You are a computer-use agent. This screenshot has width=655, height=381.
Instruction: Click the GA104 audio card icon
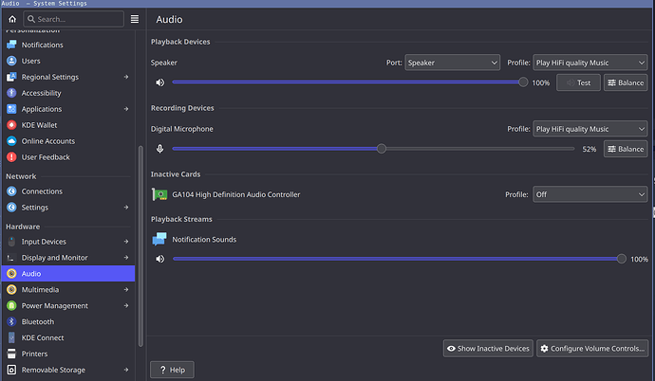pos(159,194)
